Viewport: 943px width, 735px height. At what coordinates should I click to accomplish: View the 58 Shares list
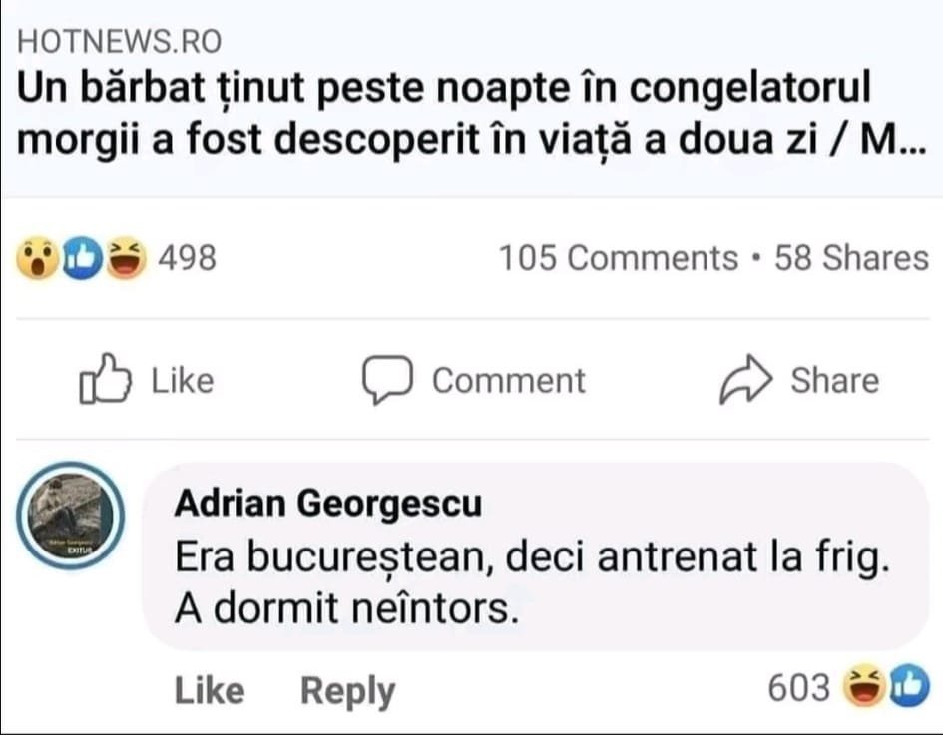[x=851, y=259]
